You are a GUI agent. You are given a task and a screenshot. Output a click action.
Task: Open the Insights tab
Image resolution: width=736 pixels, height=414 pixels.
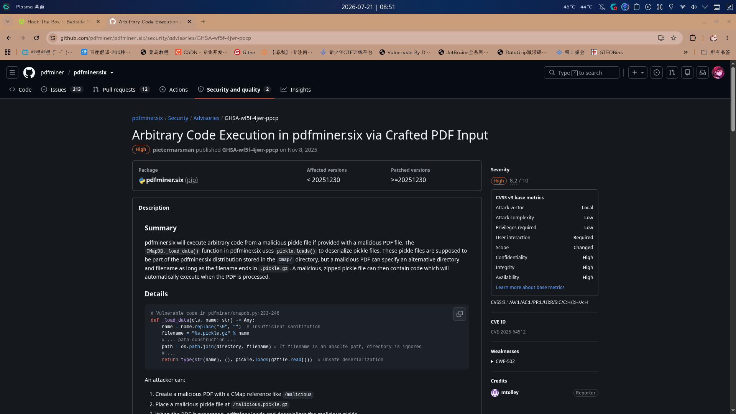click(296, 89)
